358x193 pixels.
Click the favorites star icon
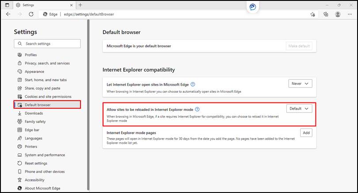(312, 15)
